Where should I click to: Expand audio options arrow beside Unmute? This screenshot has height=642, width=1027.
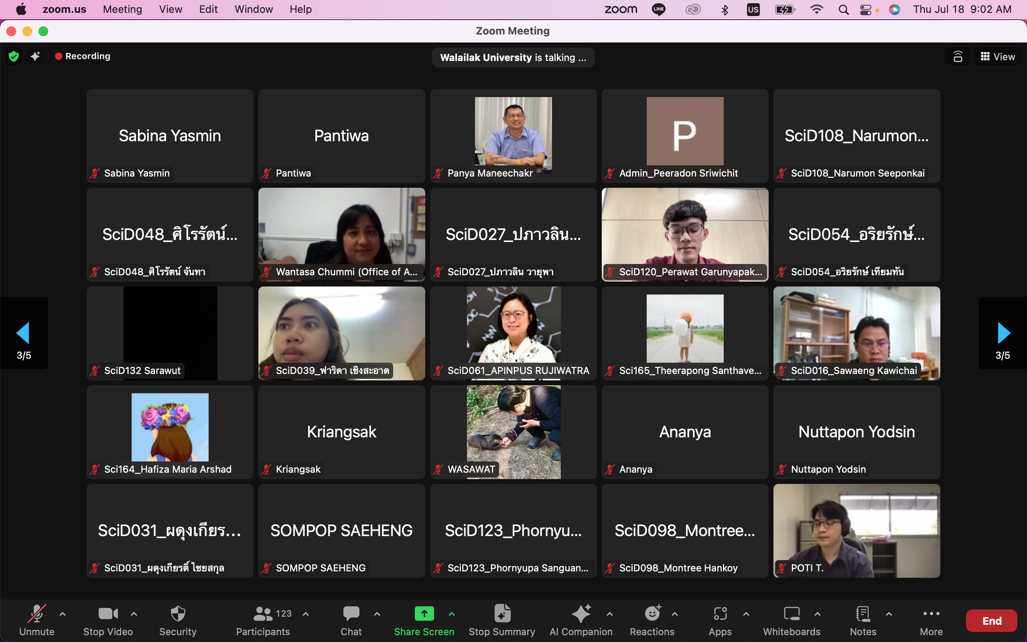(x=63, y=614)
